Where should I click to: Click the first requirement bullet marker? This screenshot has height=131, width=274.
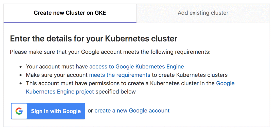pos(21,67)
